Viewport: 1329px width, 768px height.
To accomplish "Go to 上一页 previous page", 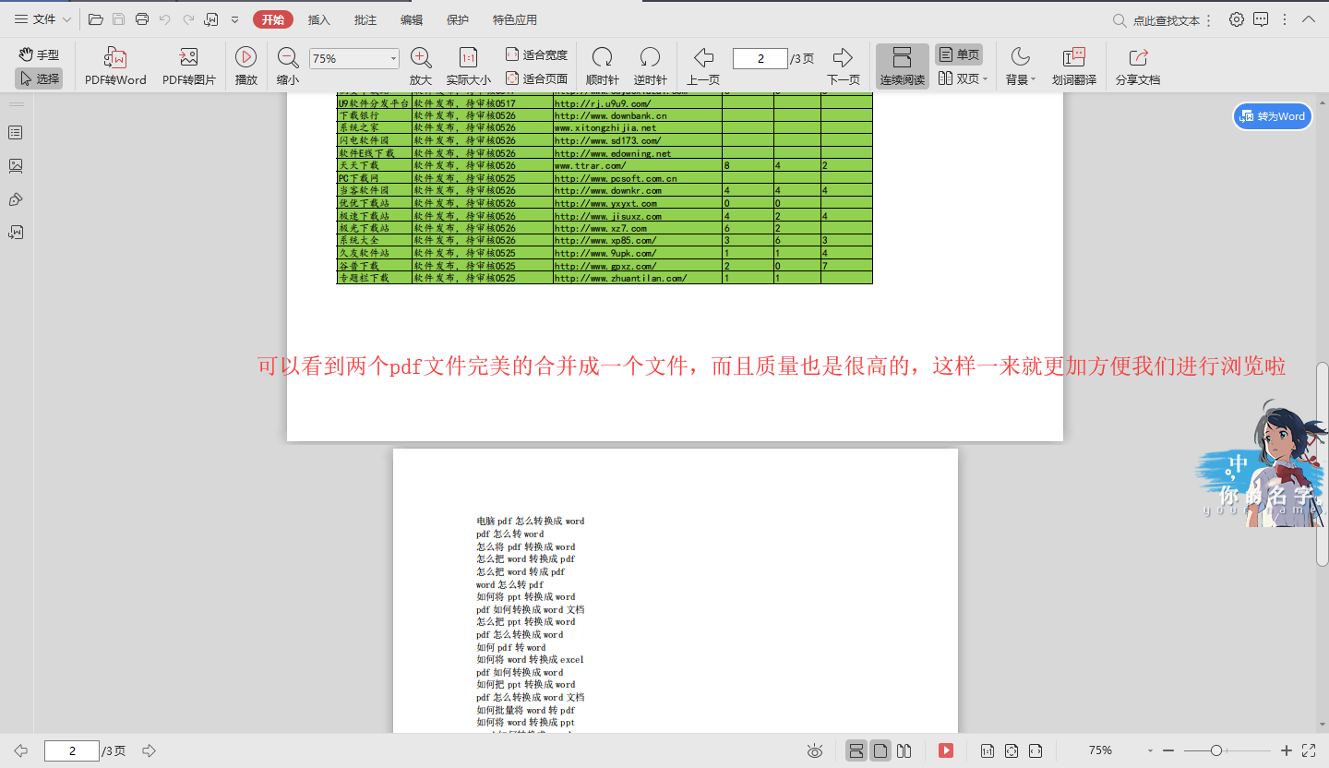I will [703, 66].
